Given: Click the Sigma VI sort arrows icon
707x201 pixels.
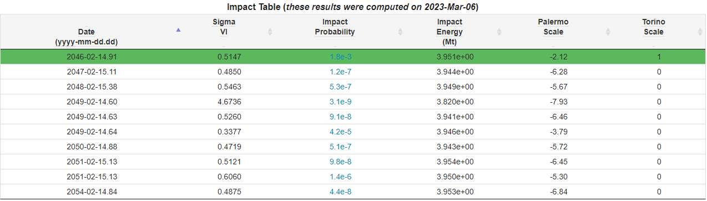Looking at the screenshot, I should [x=270, y=32].
